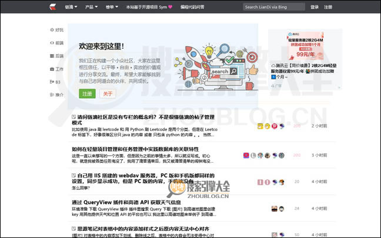Open post about 轻量项目管理和任务管理
Image resolution: width=381 pixels, height=238 pixels.
[x=135, y=149]
